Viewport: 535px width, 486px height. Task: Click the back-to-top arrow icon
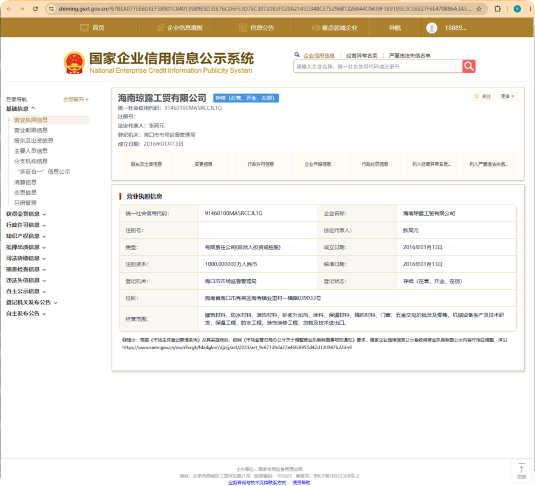pos(522,471)
